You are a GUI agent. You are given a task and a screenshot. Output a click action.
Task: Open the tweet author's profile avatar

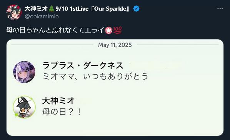pos(14,12)
